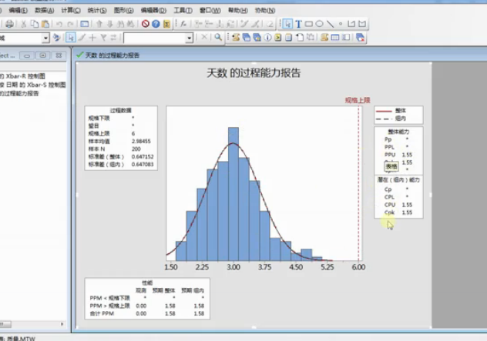Select the arrow pointer graph tool
487x341 pixels.
[288, 24]
